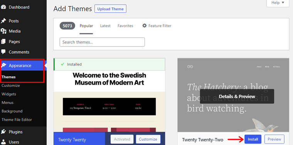Open Menus under Appearance
The width and height of the screenshot is (293, 145).
[7, 103]
